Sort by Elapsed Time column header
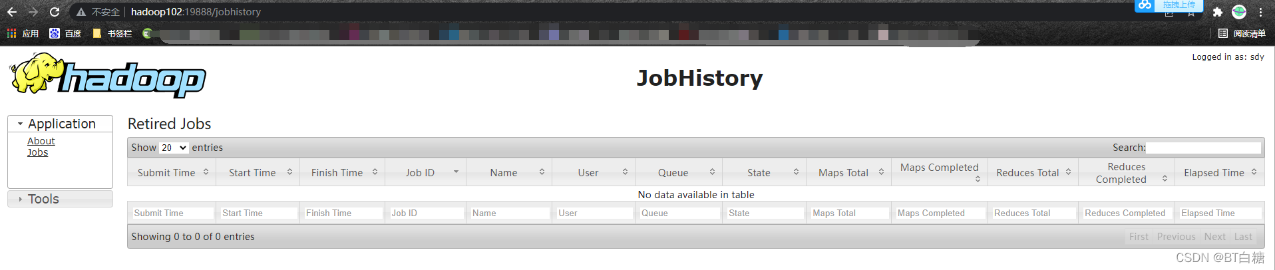Screen dimensions: 1275x270 pos(1219,172)
